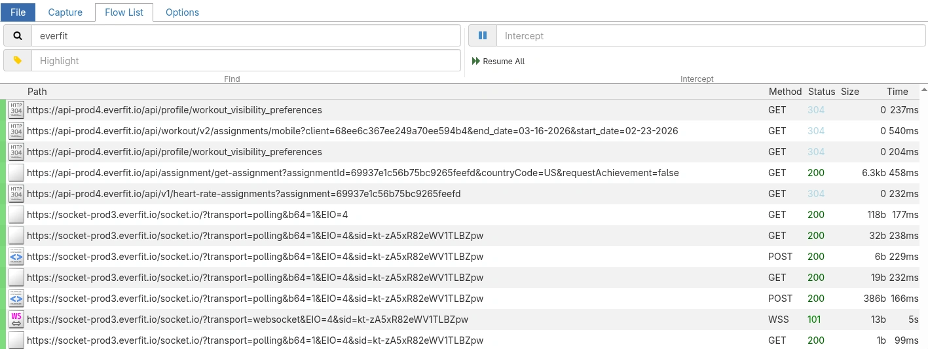Viewport: 928px width, 349px height.
Task: Click the scrollbar up arrow
Action: tap(923, 88)
